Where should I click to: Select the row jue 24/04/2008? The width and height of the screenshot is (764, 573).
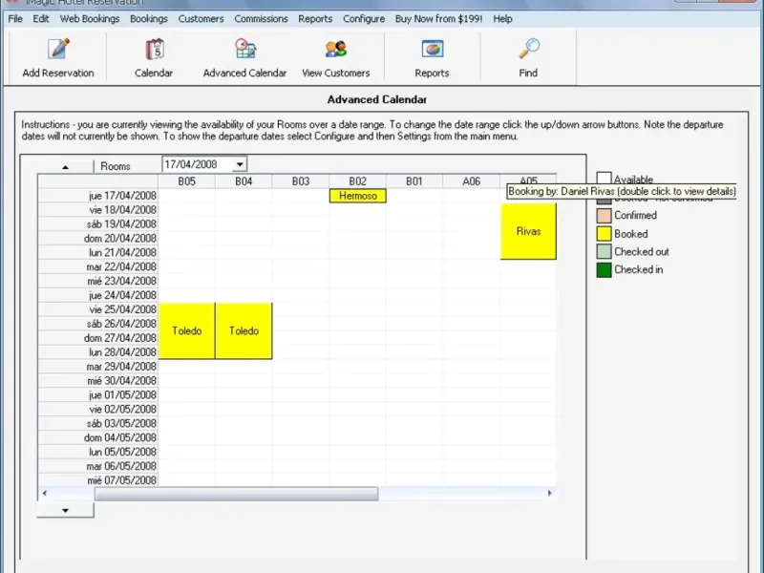(98, 295)
